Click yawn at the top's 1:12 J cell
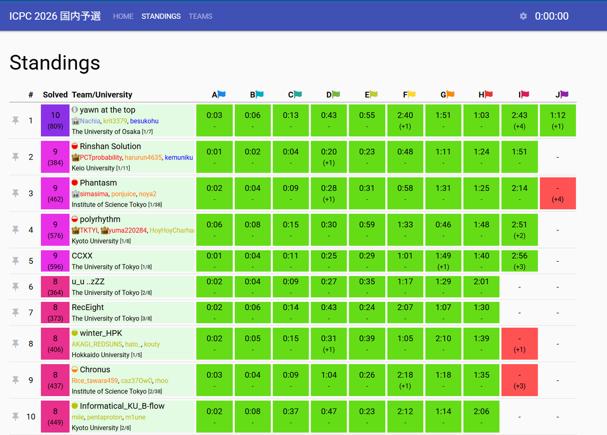 [558, 121]
